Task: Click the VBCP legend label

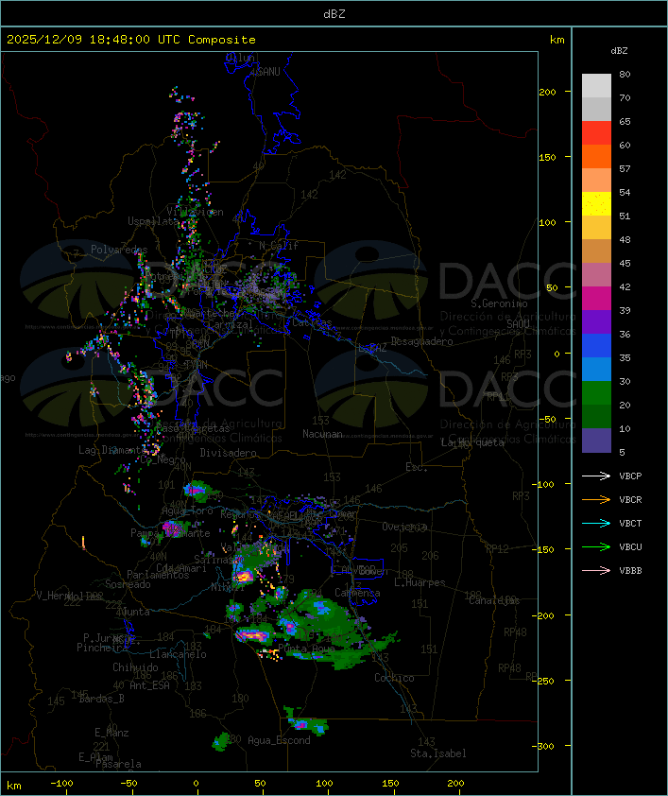Action: click(x=630, y=476)
